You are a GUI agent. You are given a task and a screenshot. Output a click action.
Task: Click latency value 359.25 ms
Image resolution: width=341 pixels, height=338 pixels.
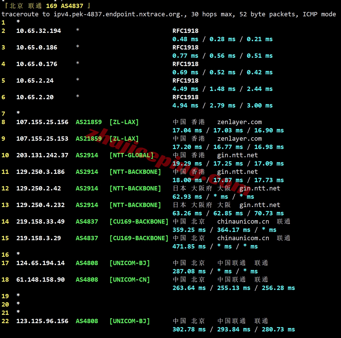point(189,230)
